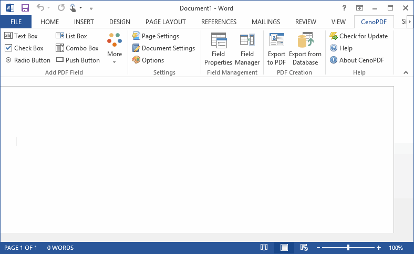Screen dimensions: 414x254
Task: Open CenoPDF Options
Action: [x=148, y=60]
